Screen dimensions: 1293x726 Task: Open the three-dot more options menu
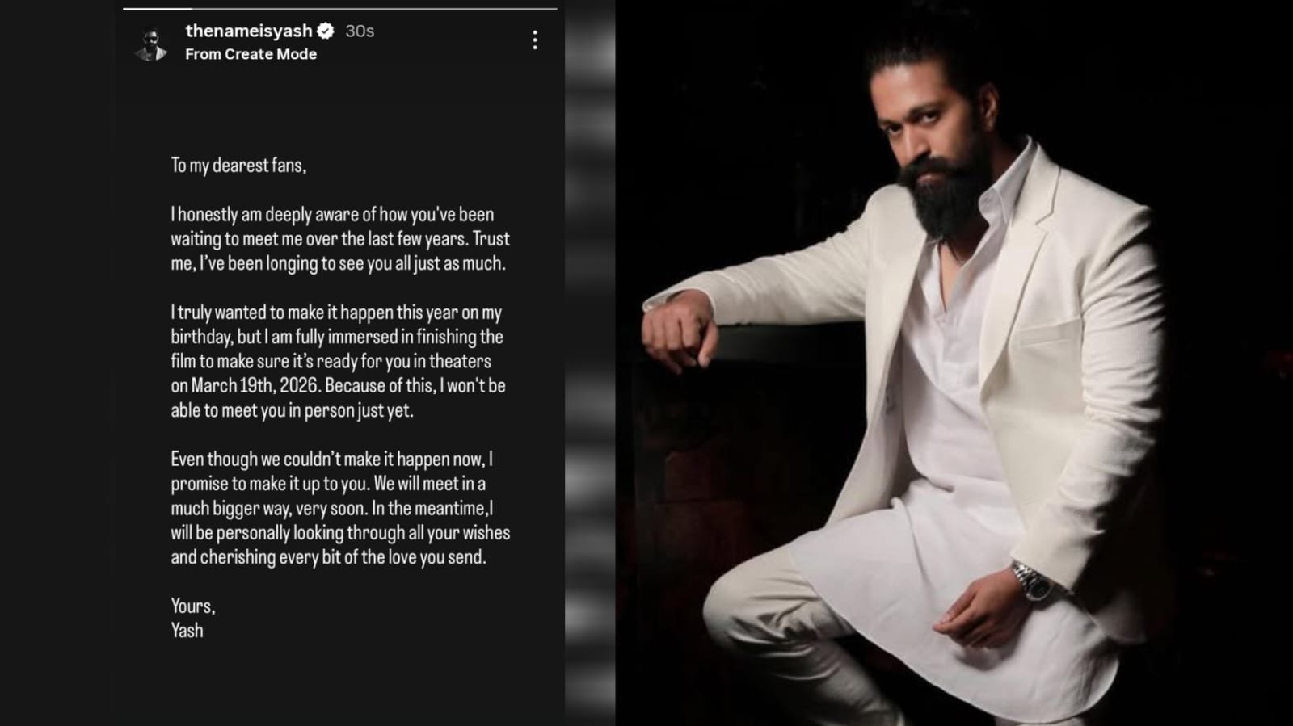[x=534, y=40]
